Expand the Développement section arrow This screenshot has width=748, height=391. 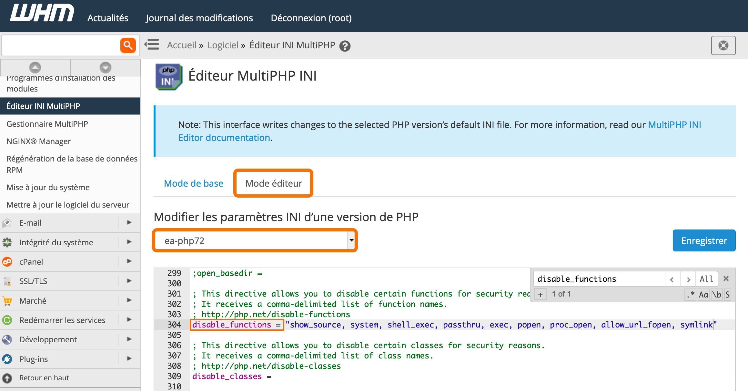(x=129, y=339)
